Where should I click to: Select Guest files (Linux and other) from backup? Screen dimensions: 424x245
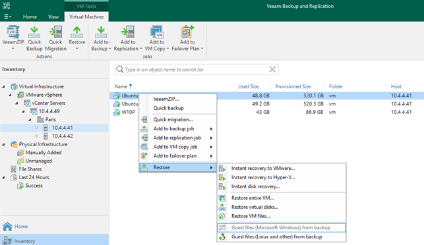coord(282,236)
